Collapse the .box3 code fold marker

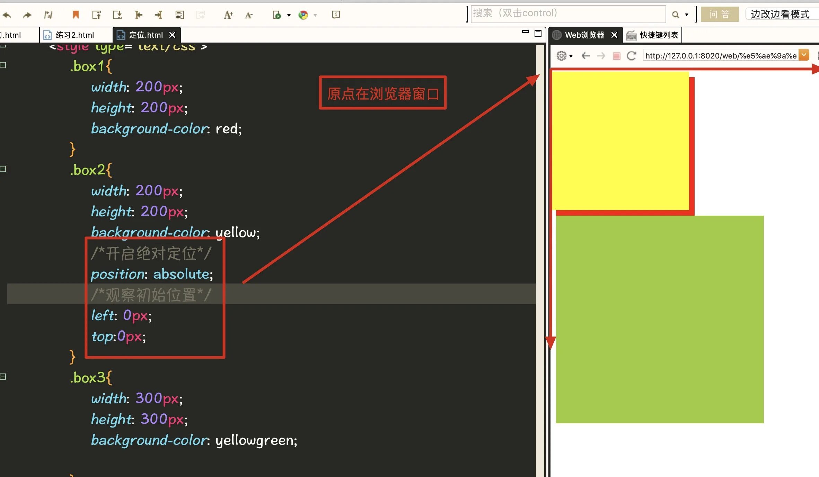coord(3,377)
